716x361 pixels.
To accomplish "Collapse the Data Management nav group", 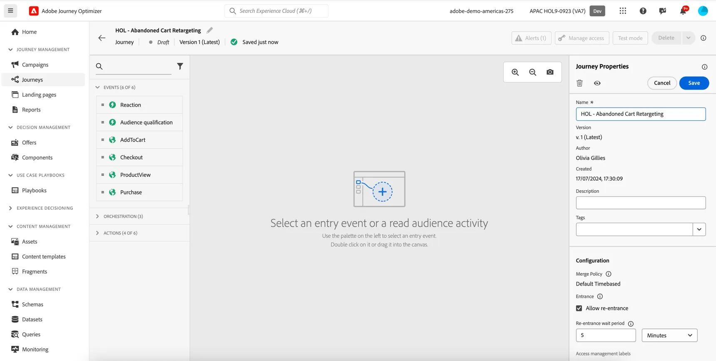I will (x=10, y=289).
